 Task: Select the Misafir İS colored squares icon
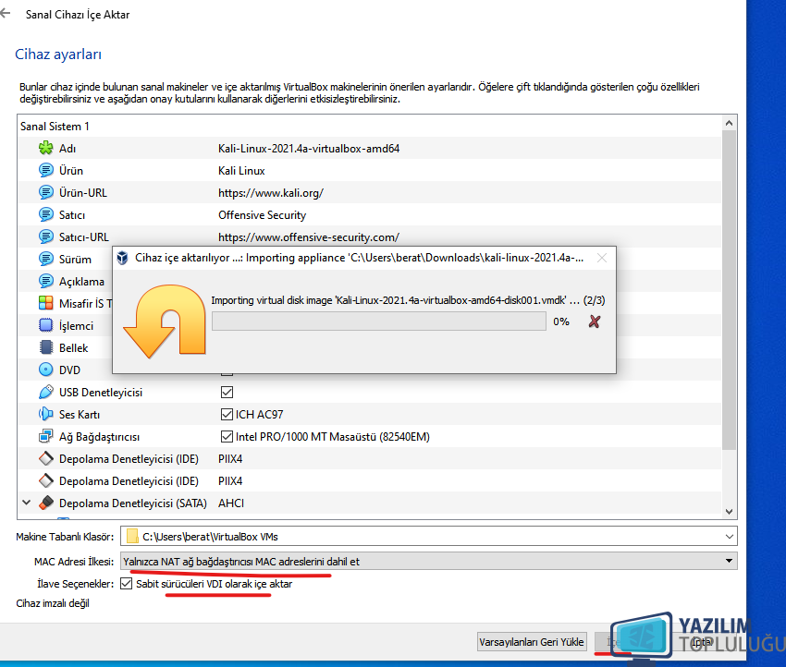[x=45, y=303]
